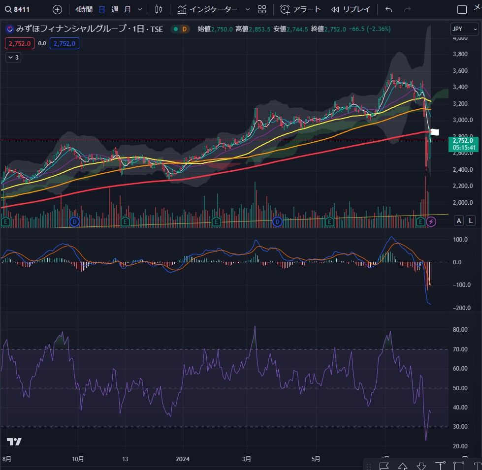Click dividend D marker between 3月 and 5月
The height and width of the screenshot is (470, 482).
277,221
